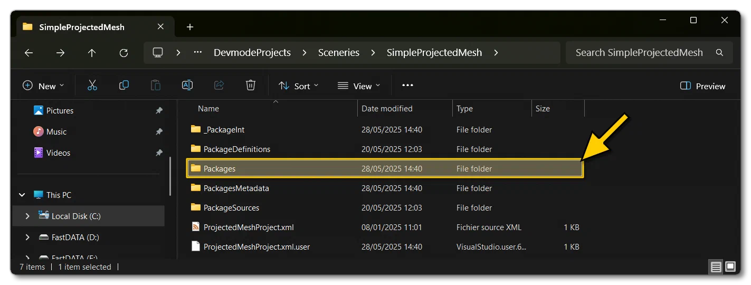The height and width of the screenshot is (285, 751).
Task: Expand the FastDATA (D:) node
Action: (x=27, y=237)
